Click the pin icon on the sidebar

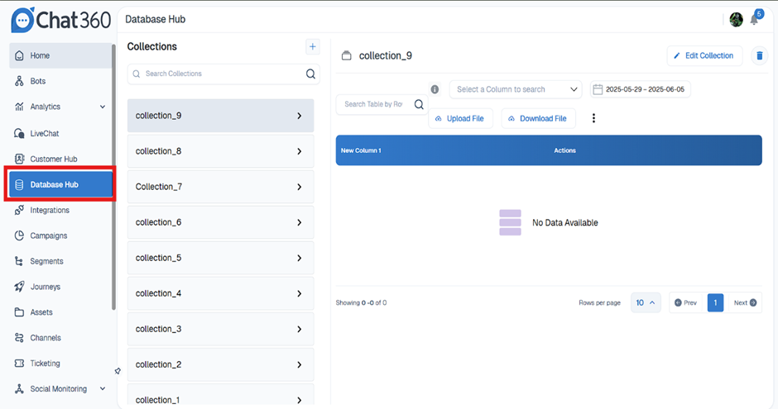pyautogui.click(x=118, y=371)
